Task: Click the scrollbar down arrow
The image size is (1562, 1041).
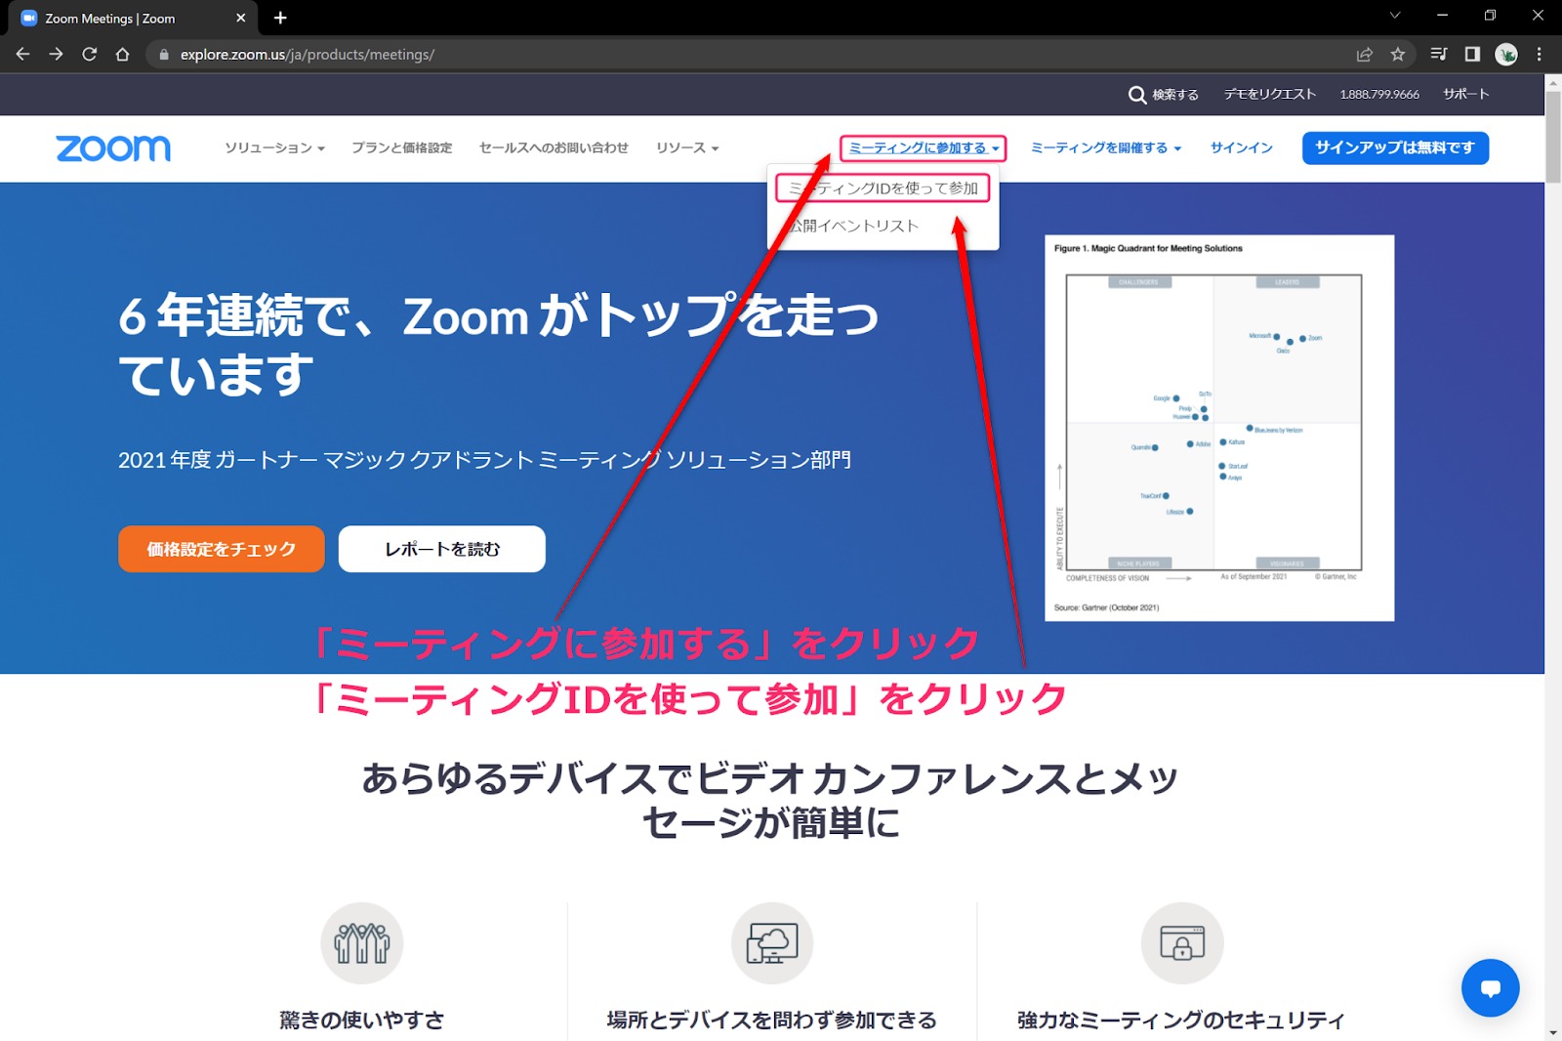Action: [x=1552, y=1032]
